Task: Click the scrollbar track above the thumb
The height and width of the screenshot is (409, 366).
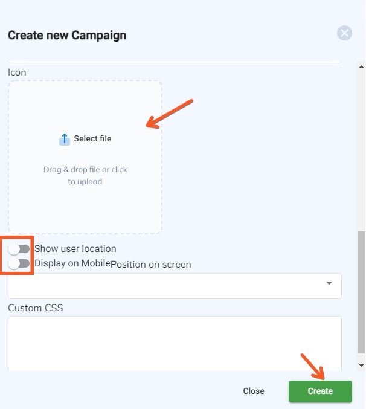Action: coord(361,150)
